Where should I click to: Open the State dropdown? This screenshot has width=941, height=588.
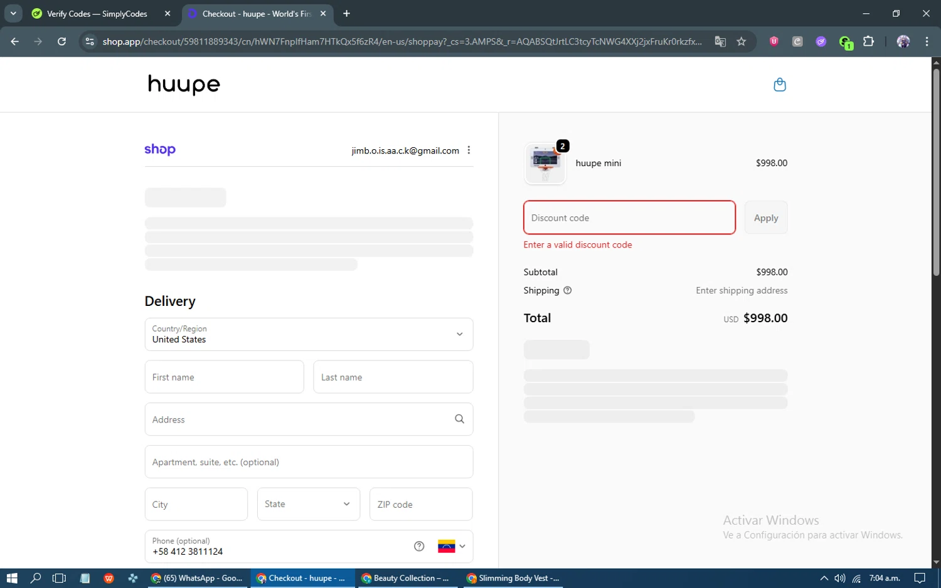[x=309, y=504]
